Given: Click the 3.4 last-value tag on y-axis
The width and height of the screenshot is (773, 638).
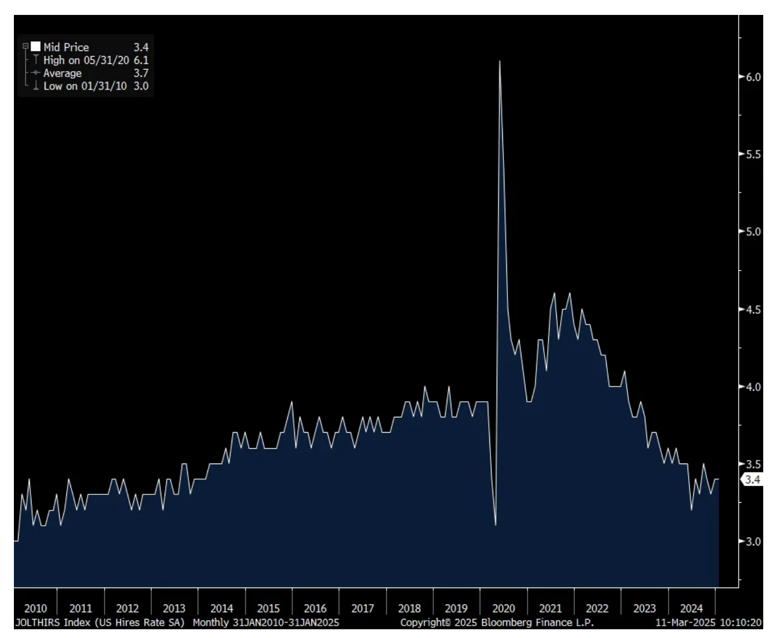Looking at the screenshot, I should pyautogui.click(x=752, y=480).
